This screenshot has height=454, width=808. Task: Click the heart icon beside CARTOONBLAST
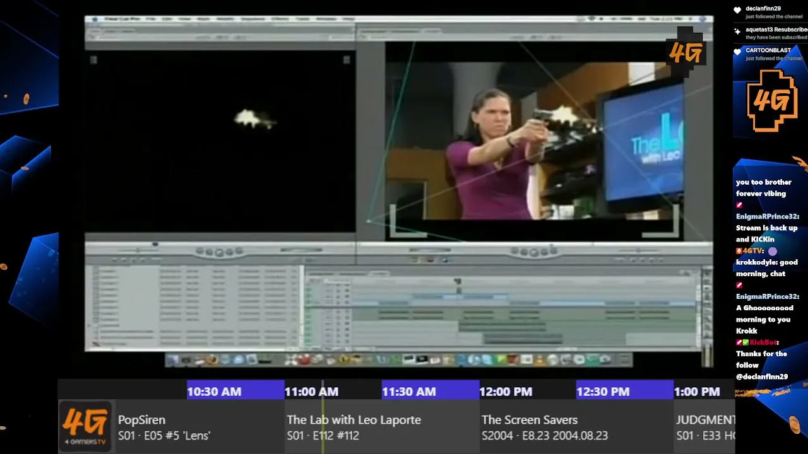coord(737,52)
